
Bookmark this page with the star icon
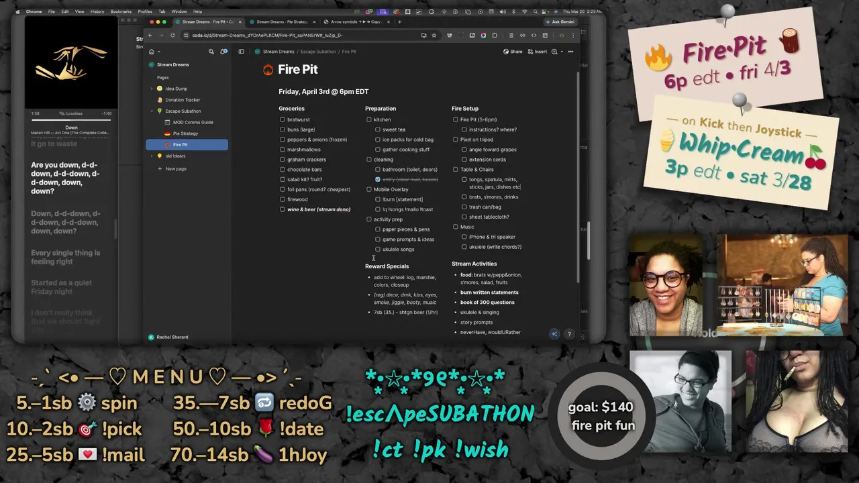[x=434, y=35]
